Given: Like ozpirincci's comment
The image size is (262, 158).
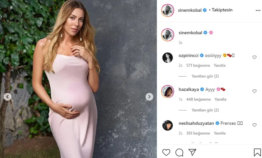Looking at the screenshot, I should [x=254, y=58].
